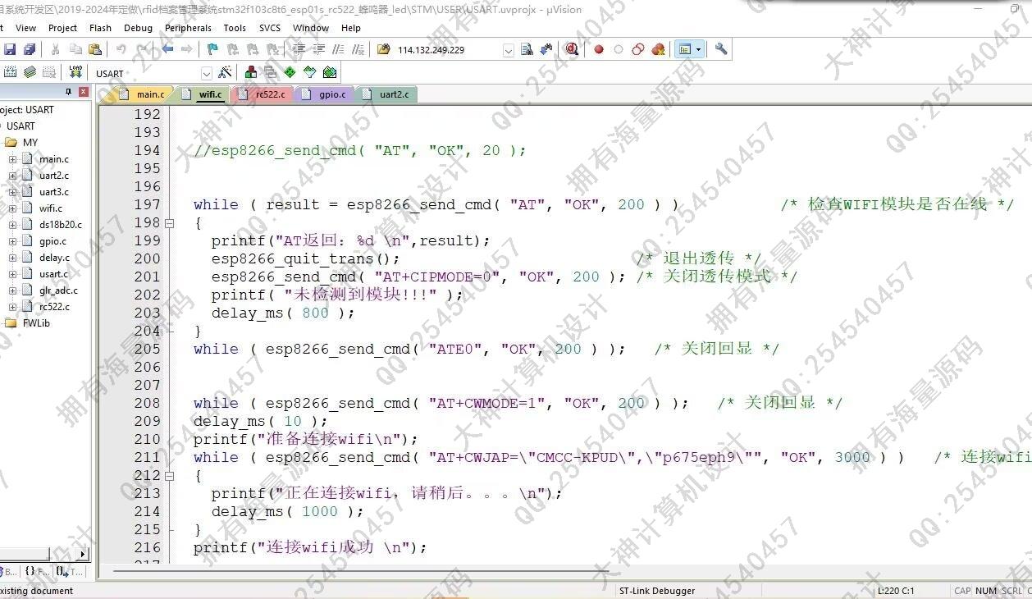Viewport: 1032px width, 599px height.
Task: Click the Build target icon
Action: [x=11, y=72]
